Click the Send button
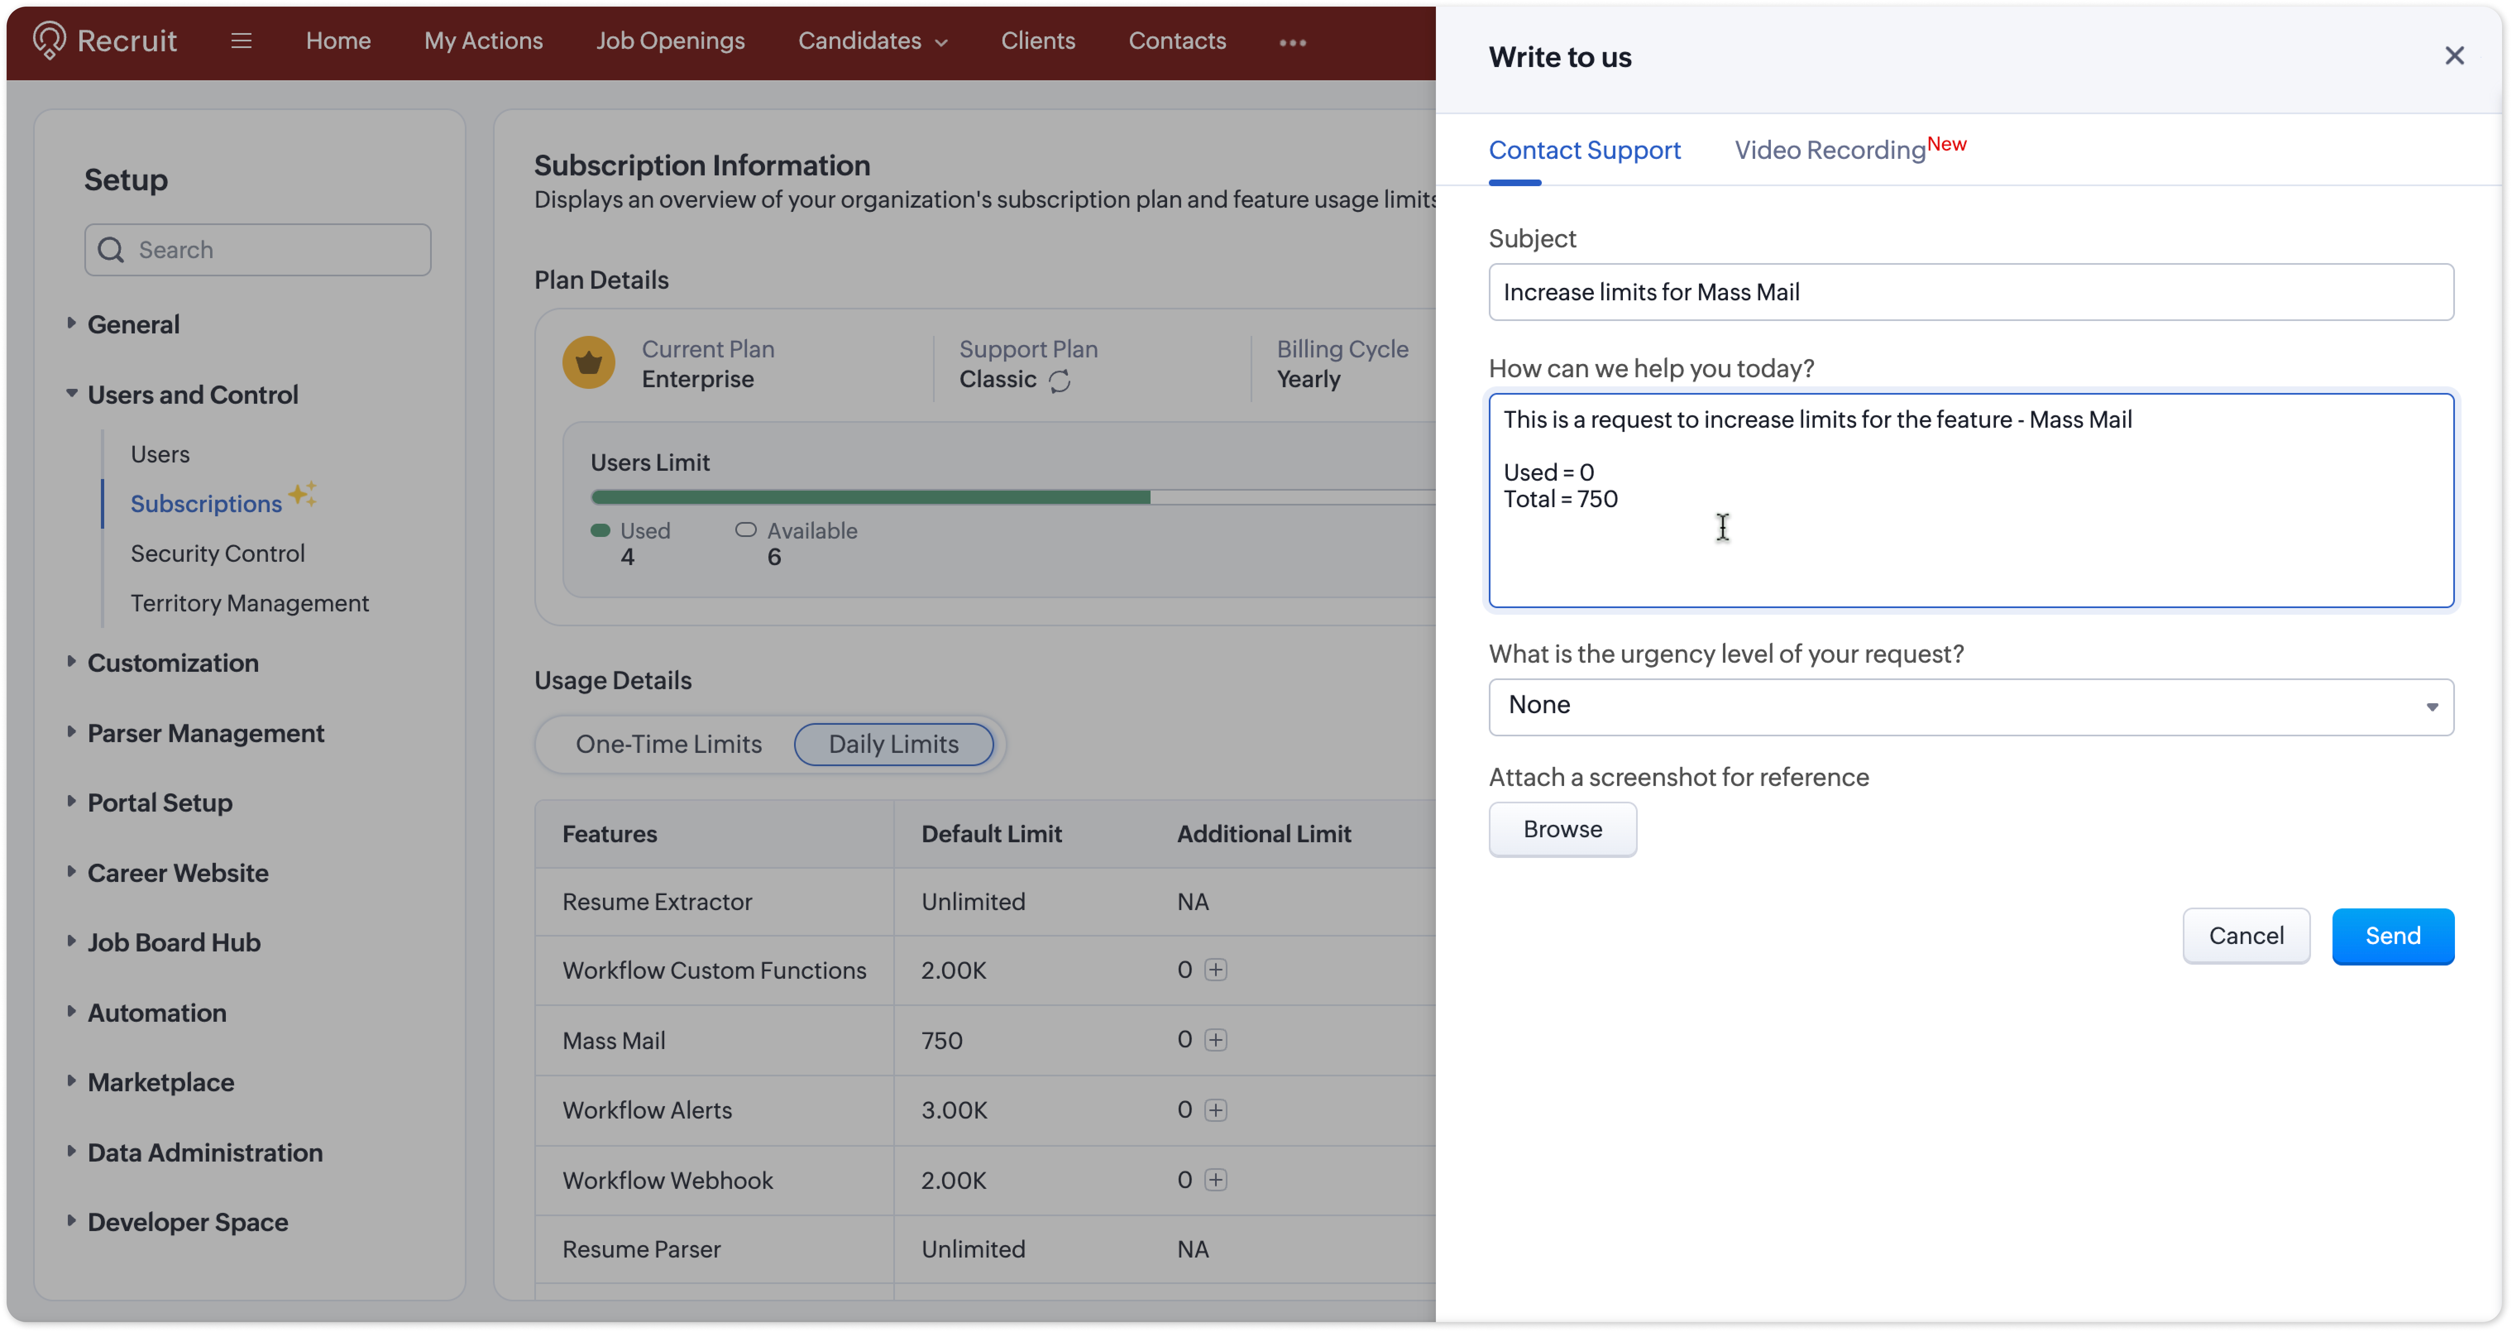The width and height of the screenshot is (2512, 1332). tap(2392, 936)
